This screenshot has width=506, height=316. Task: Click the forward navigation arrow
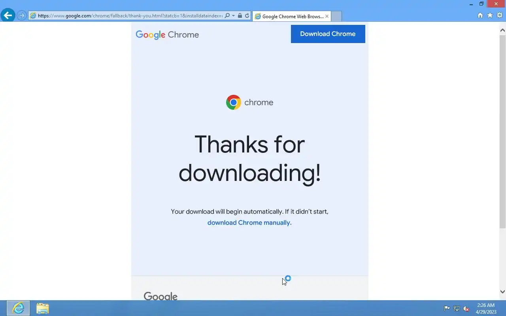pyautogui.click(x=22, y=16)
